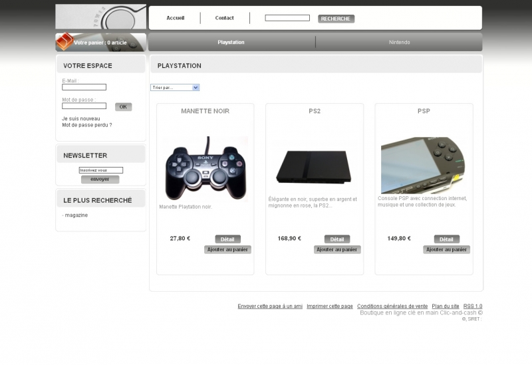Click the PS2 console image

coord(315,167)
